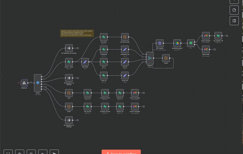
Task: Add a sticky note with the note button
Action: click(234, 10)
